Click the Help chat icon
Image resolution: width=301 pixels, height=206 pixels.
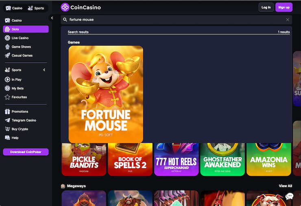point(7,138)
